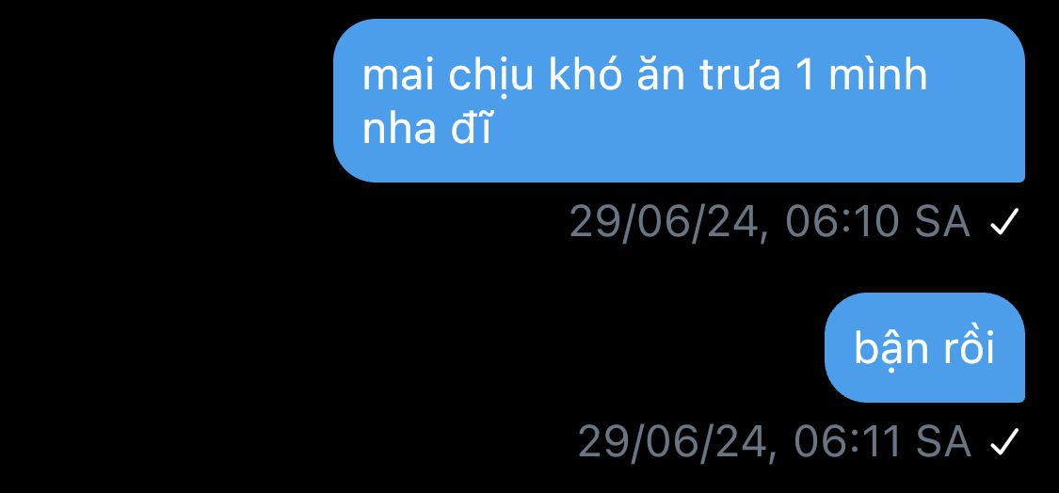Click the sent checkmark beside 06:11 SA
1059x493 pixels.
click(x=1003, y=441)
